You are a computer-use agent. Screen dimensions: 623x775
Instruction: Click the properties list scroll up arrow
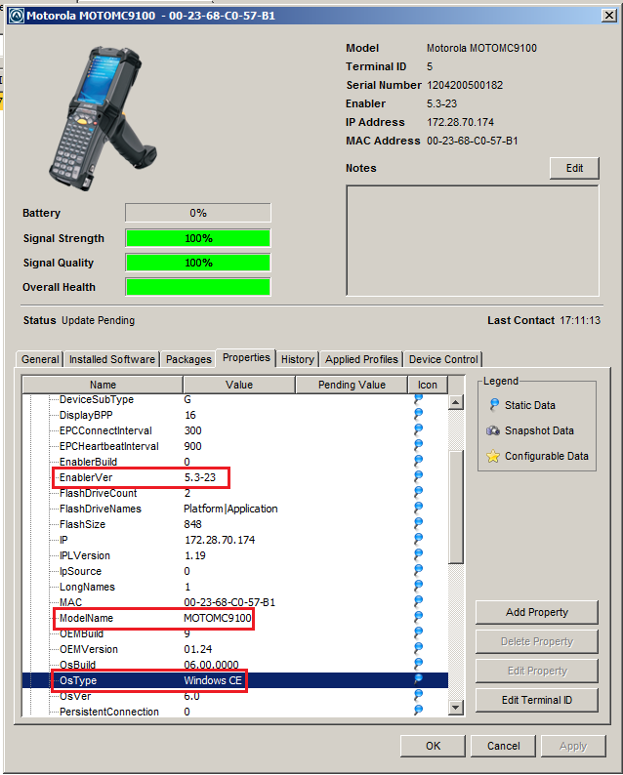(455, 402)
